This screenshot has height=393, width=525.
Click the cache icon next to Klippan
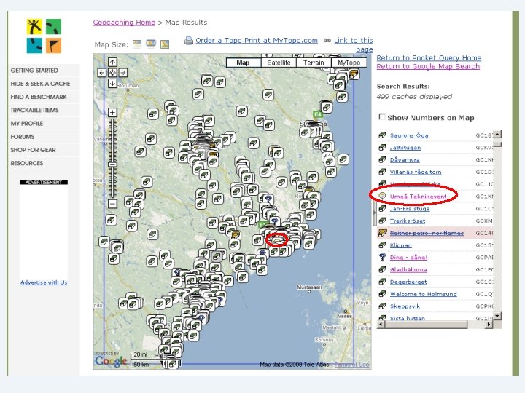point(382,245)
